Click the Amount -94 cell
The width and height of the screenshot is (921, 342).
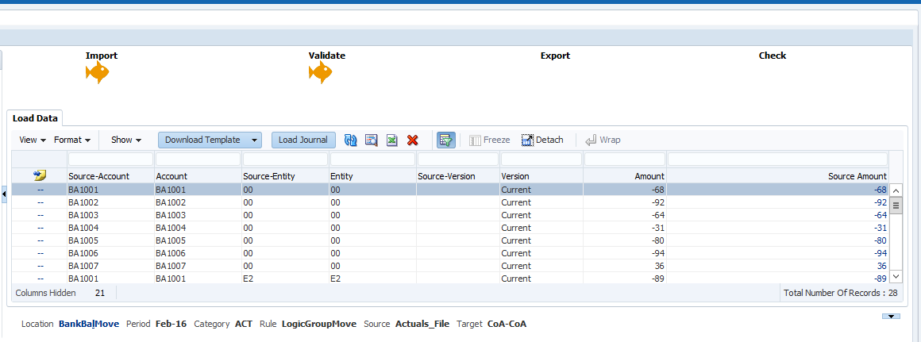tap(625, 253)
